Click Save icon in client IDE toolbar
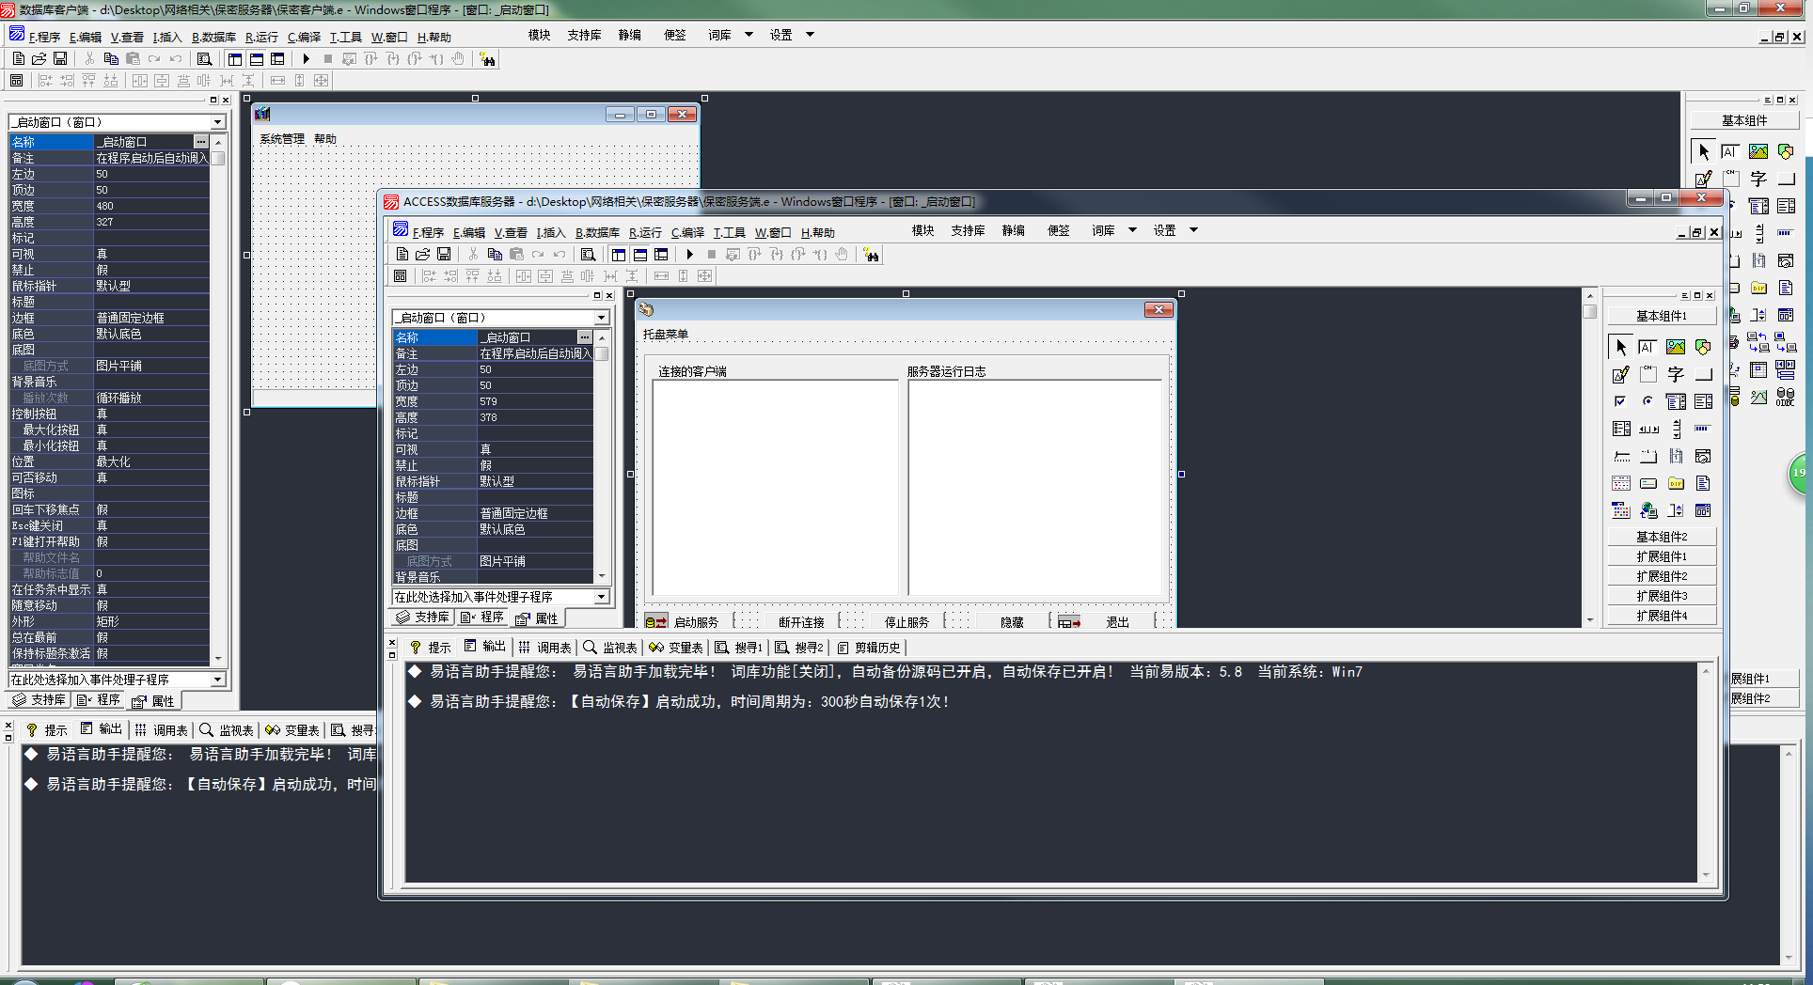1813x985 pixels. tap(60, 58)
